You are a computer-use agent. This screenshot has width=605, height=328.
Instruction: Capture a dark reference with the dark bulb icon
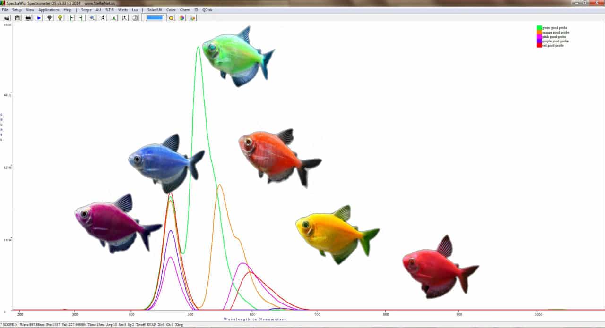(x=50, y=17)
